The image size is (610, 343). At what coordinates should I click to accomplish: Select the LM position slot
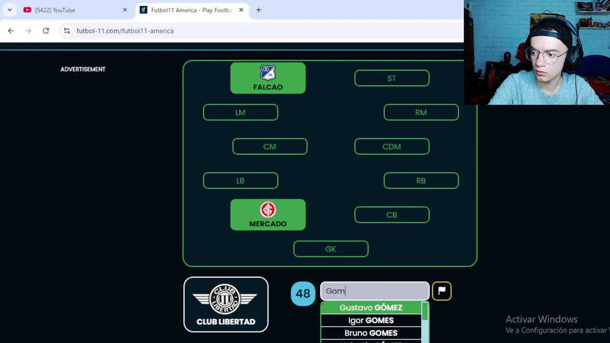tap(240, 112)
